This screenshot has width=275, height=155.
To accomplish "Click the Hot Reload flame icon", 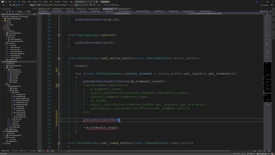I will (72, 5).
